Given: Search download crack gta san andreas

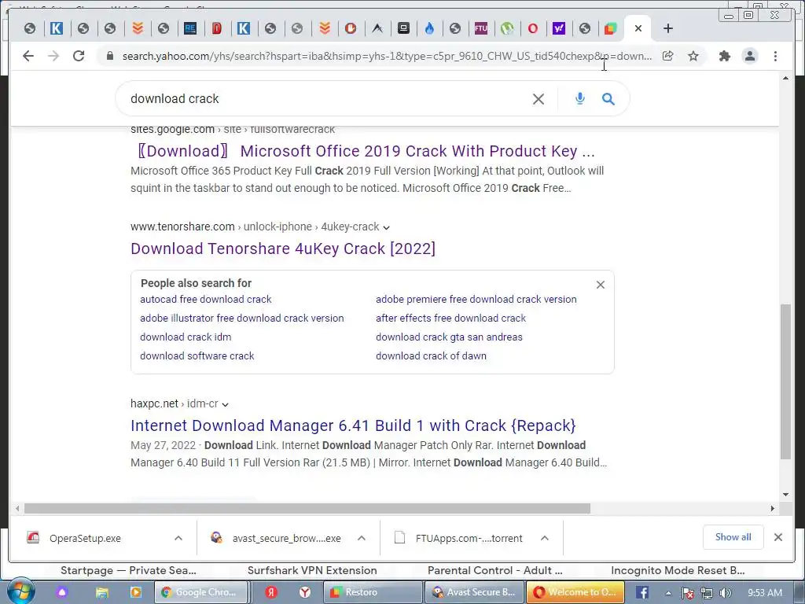Looking at the screenshot, I should point(449,337).
